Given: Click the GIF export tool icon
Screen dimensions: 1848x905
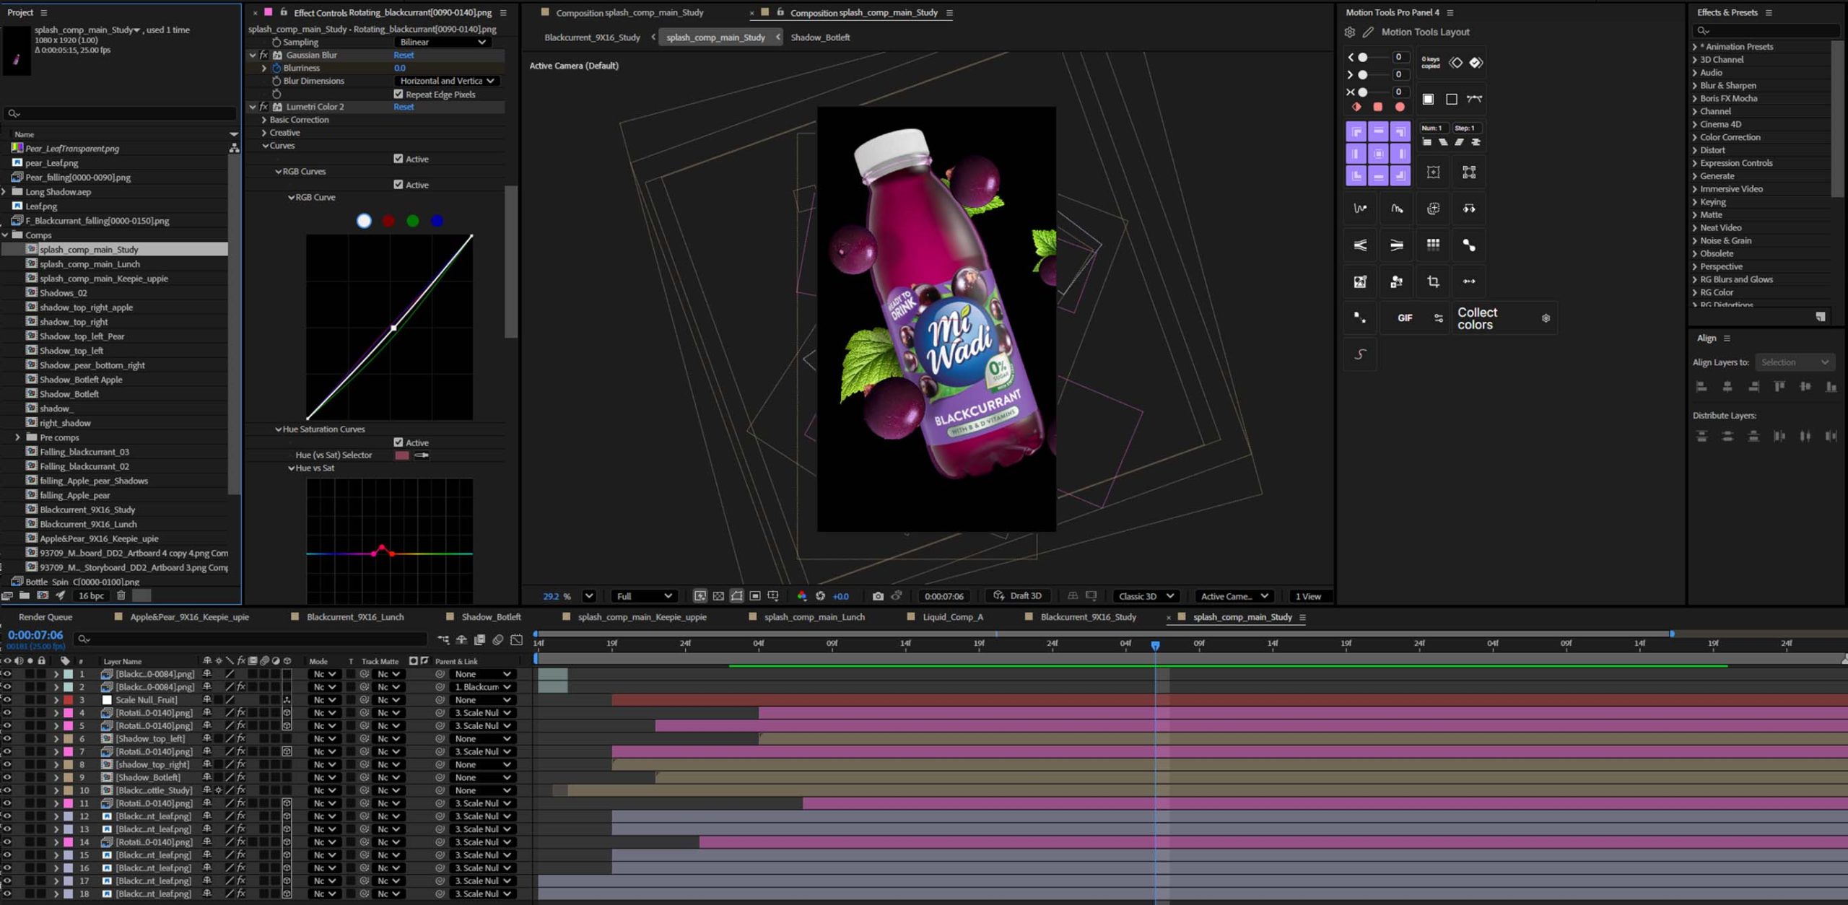Looking at the screenshot, I should point(1404,318).
